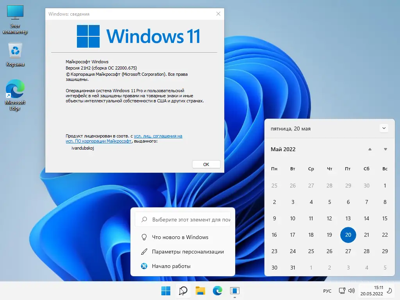Click the search input field in popup
Viewport: 400px width, 300px height.
click(183, 220)
